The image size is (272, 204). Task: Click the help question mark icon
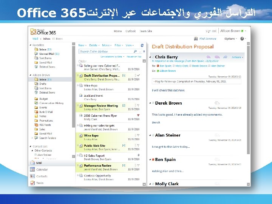coord(242,39)
